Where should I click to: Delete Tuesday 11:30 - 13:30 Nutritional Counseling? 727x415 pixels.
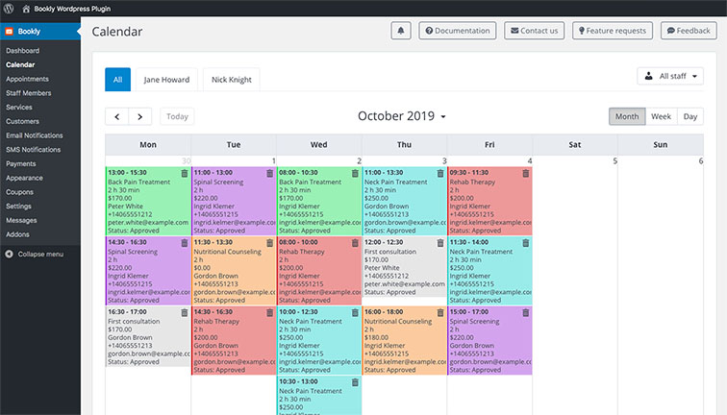coord(270,243)
